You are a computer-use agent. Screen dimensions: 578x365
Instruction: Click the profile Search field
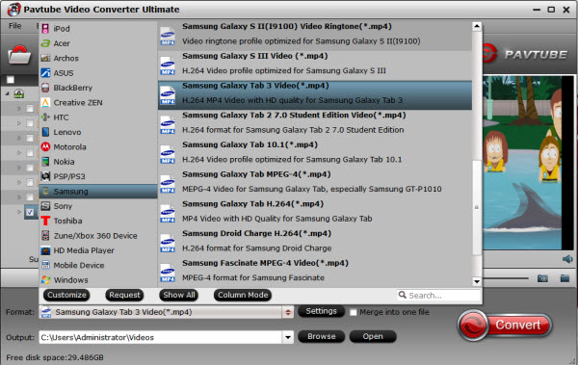[438, 296]
